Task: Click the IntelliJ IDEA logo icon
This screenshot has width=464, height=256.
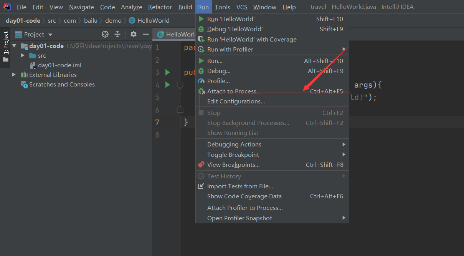Action: point(7,7)
